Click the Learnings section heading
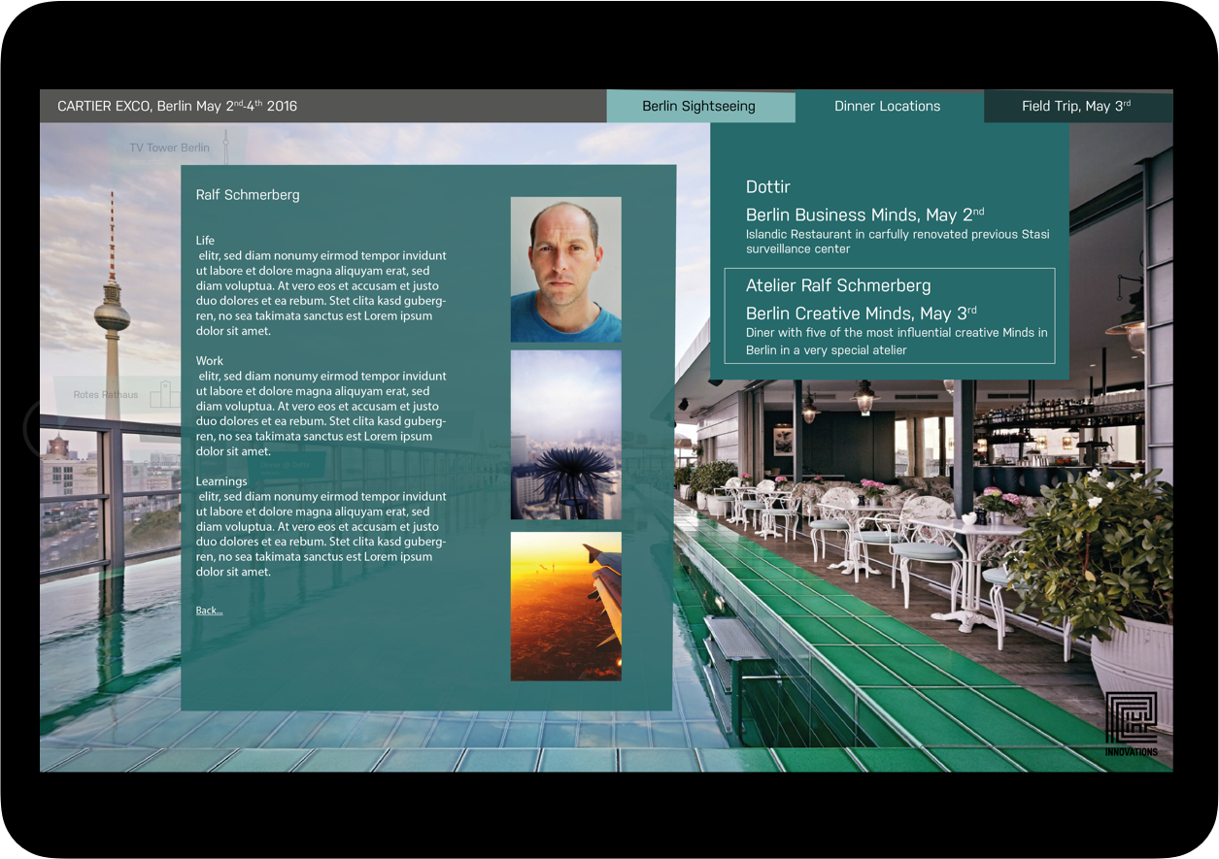This screenshot has height=859, width=1219. [221, 481]
